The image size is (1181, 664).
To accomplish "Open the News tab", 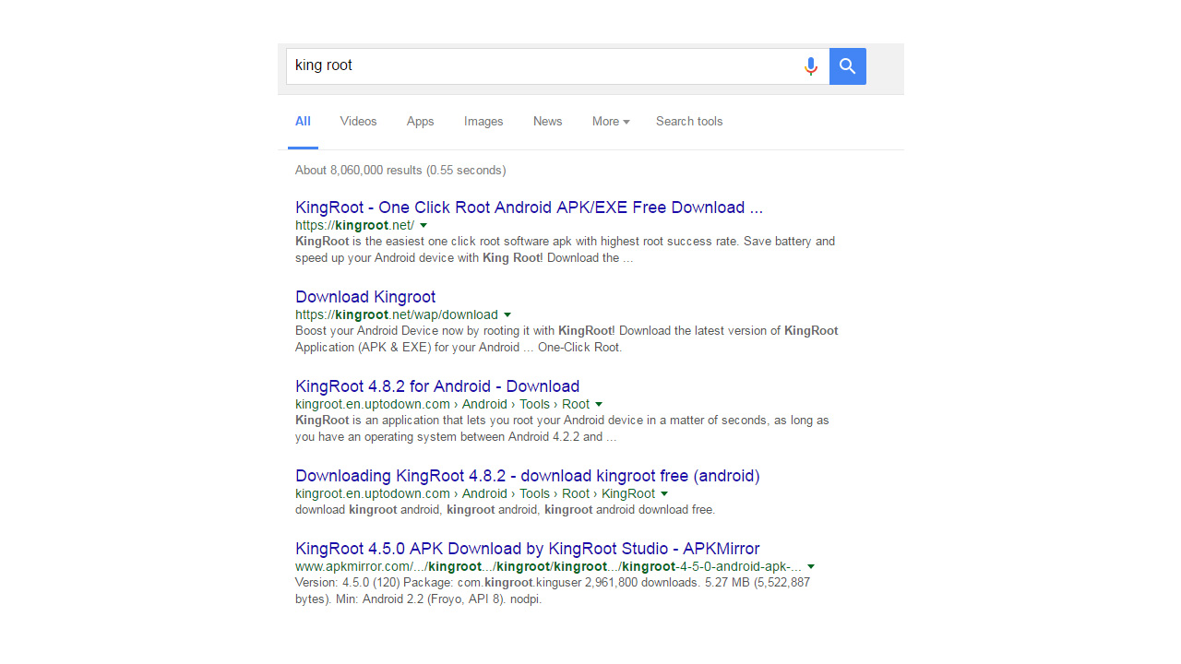I will tap(547, 122).
